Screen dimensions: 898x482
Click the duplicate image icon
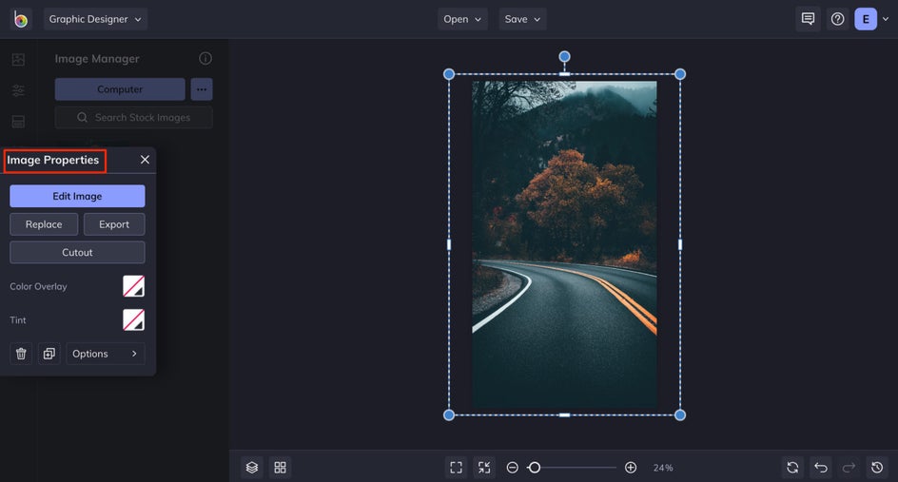[49, 354]
